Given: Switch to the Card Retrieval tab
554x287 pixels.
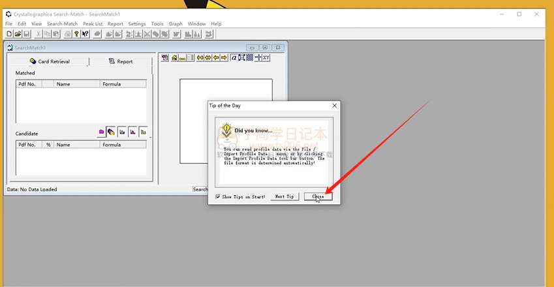Looking at the screenshot, I should coord(50,61).
